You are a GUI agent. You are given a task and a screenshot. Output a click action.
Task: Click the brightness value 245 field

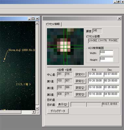click(97, 31)
